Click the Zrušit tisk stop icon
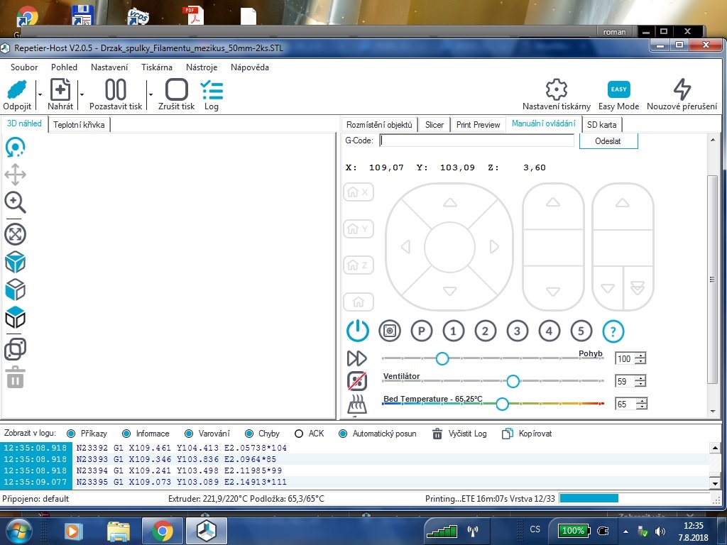Image resolution: width=727 pixels, height=545 pixels. point(177,90)
